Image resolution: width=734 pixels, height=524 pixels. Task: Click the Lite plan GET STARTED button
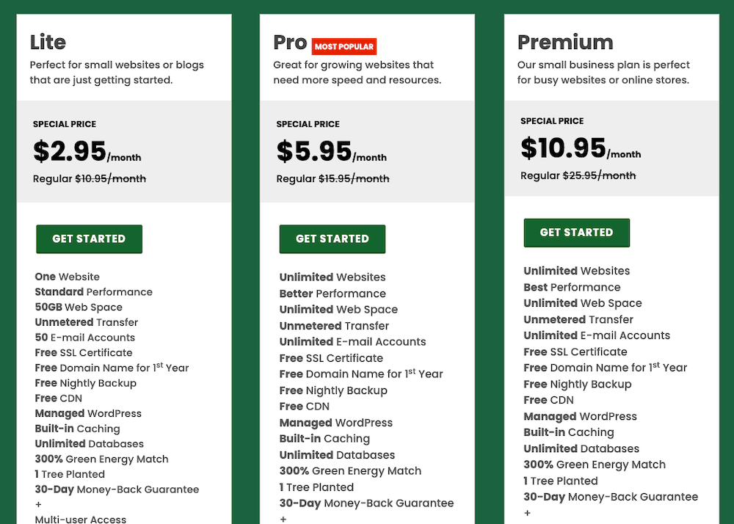coord(89,239)
